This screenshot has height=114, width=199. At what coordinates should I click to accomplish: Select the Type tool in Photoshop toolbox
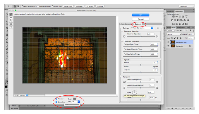tap(7, 67)
